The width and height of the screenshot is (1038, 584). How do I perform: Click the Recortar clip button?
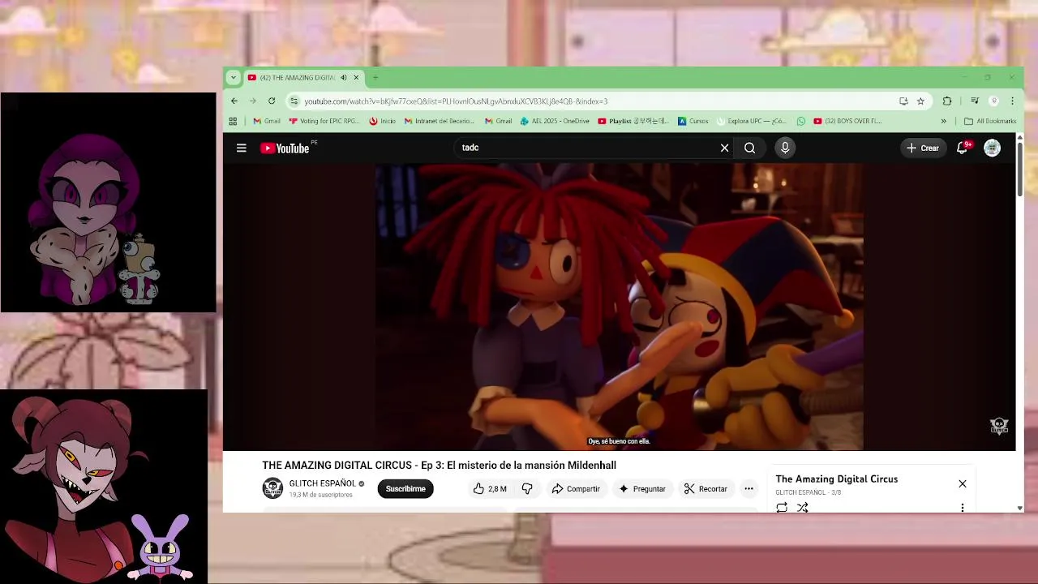click(706, 489)
